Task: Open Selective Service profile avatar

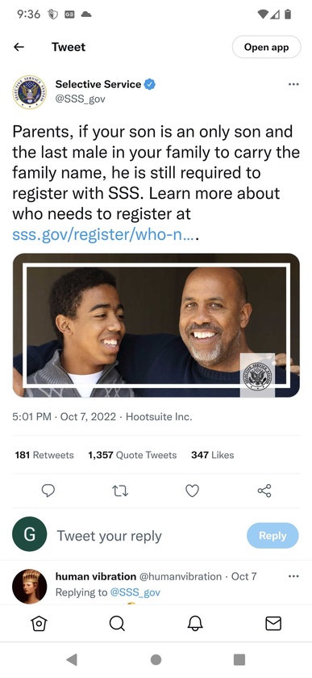Action: tap(30, 91)
